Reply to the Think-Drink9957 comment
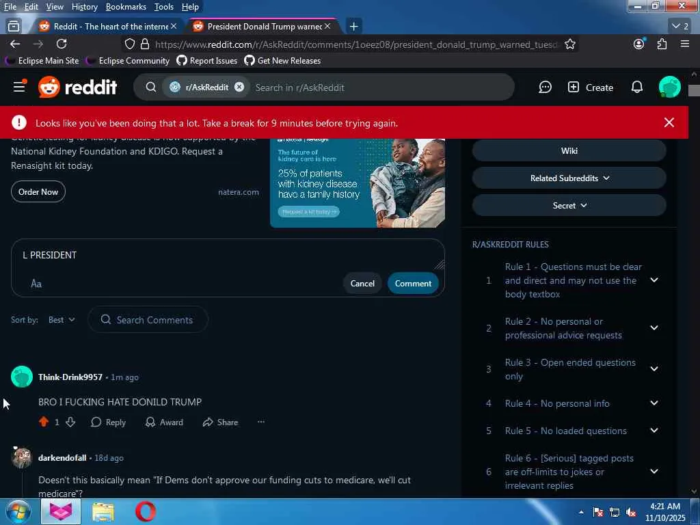This screenshot has height=525, width=700. pos(108,422)
